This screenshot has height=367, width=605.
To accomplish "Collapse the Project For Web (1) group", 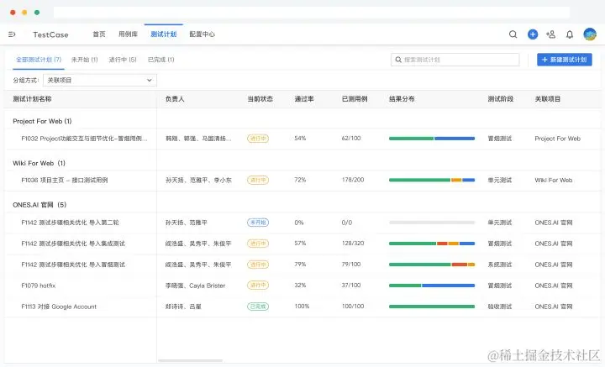I will pyautogui.click(x=42, y=121).
